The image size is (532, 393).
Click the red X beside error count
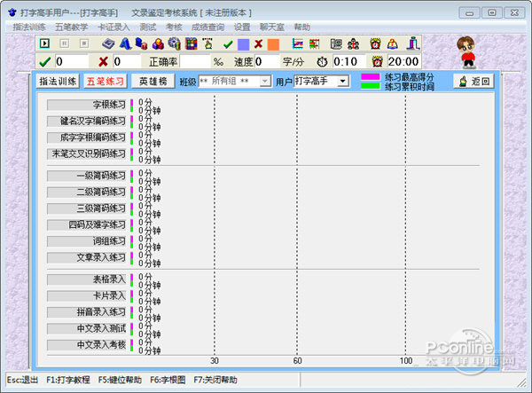[x=103, y=61]
